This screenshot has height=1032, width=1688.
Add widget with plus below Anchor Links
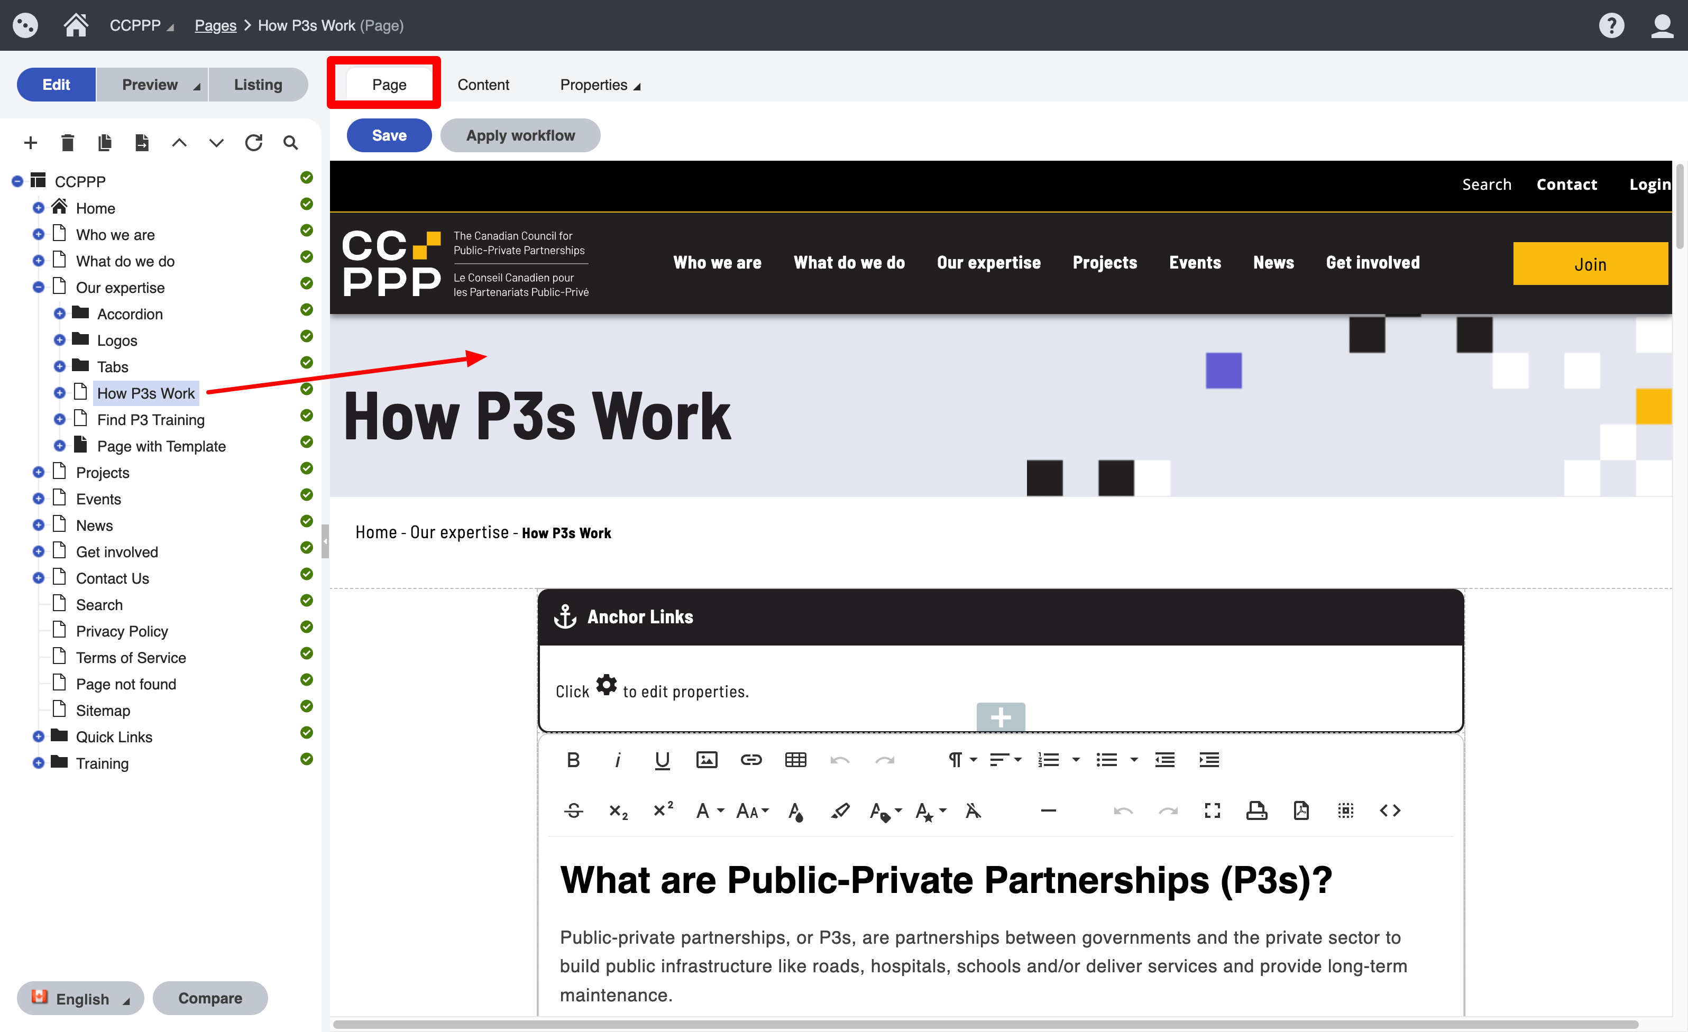[1001, 717]
